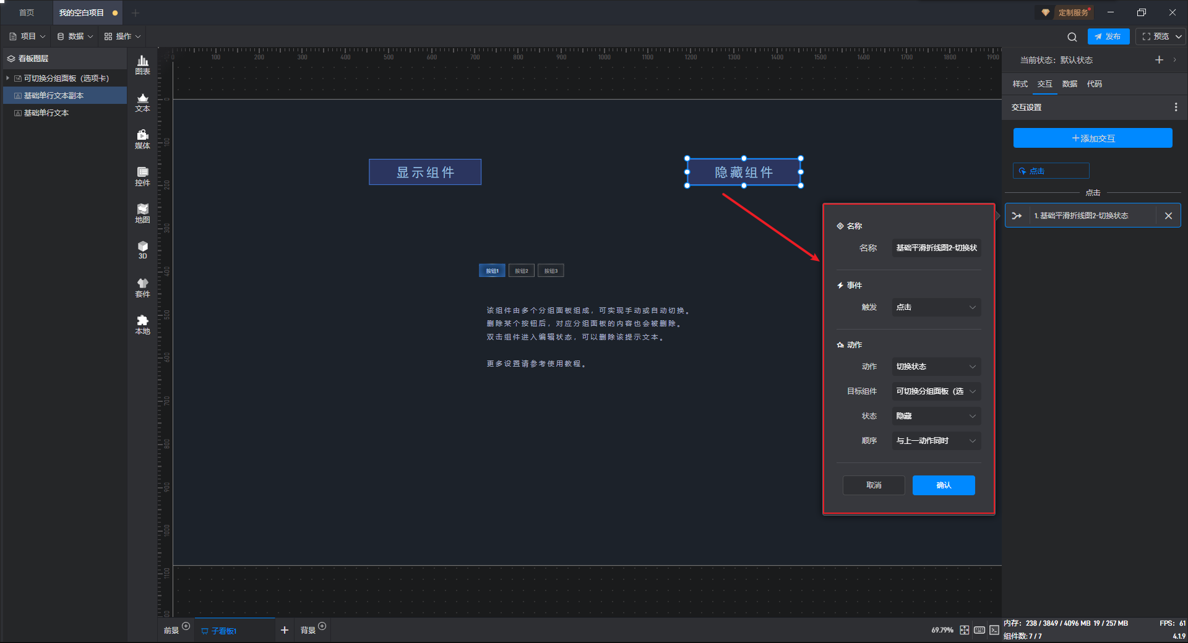The height and width of the screenshot is (643, 1188).
Task: Click the 添加交互 button
Action: coord(1093,138)
